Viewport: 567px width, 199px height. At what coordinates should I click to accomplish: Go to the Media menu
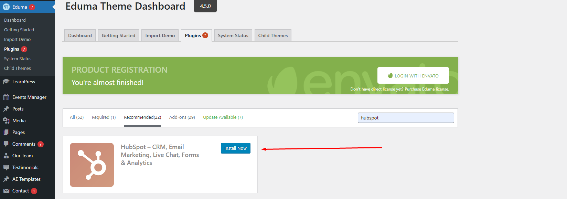19,121
